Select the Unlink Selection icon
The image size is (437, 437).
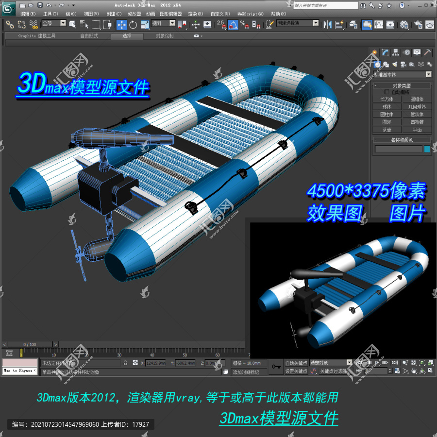click(x=22, y=25)
